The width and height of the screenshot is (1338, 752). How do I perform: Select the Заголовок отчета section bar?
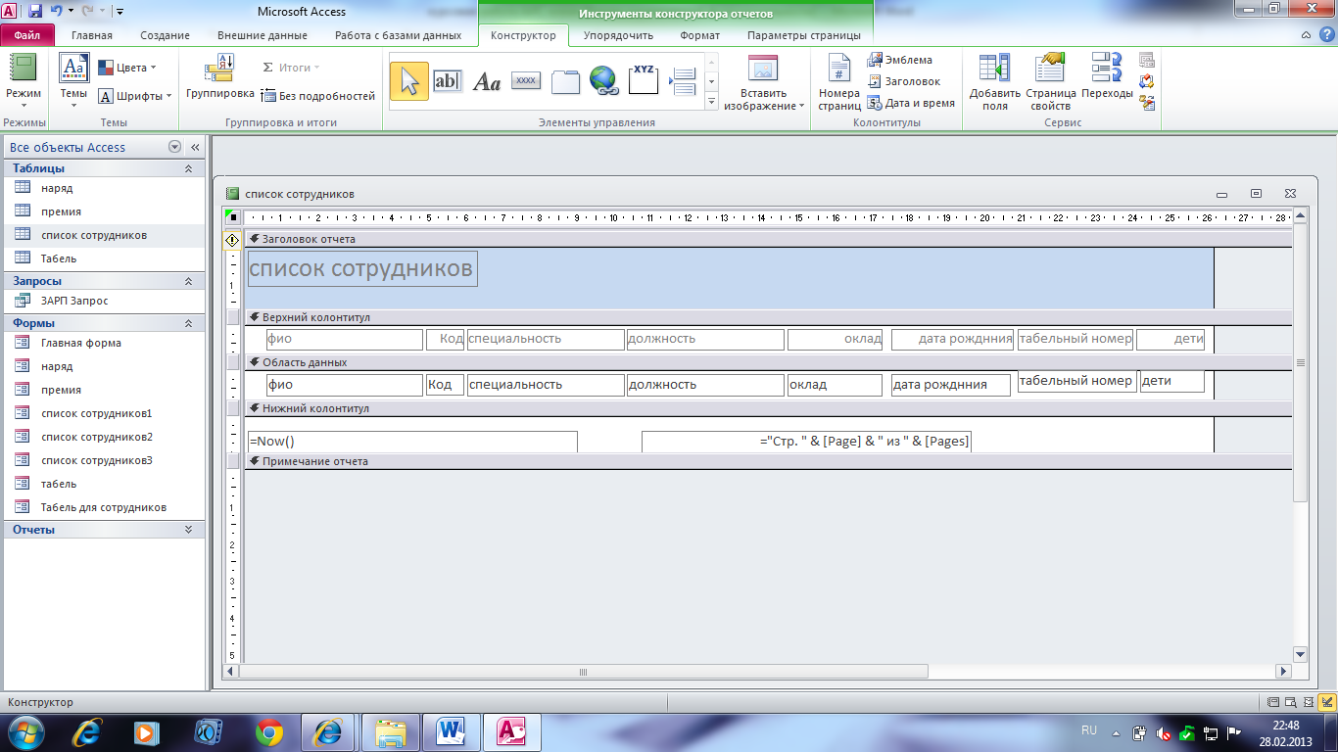point(767,239)
